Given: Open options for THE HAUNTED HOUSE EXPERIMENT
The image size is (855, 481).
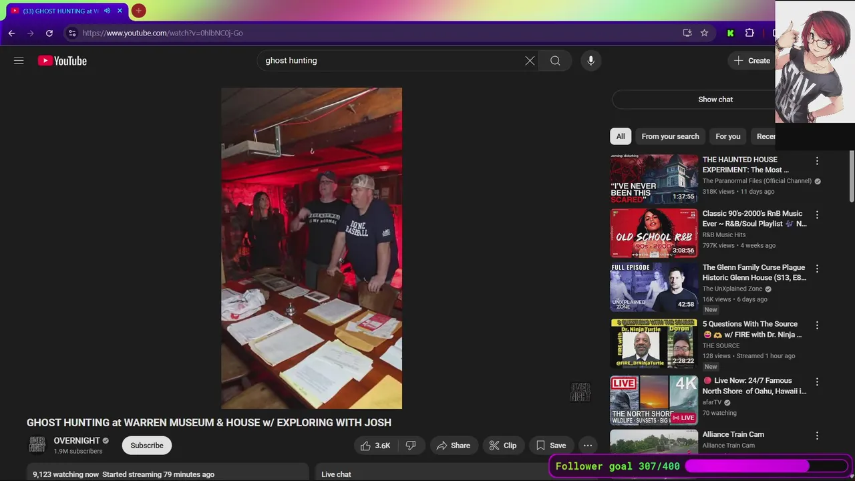Looking at the screenshot, I should tap(816, 161).
